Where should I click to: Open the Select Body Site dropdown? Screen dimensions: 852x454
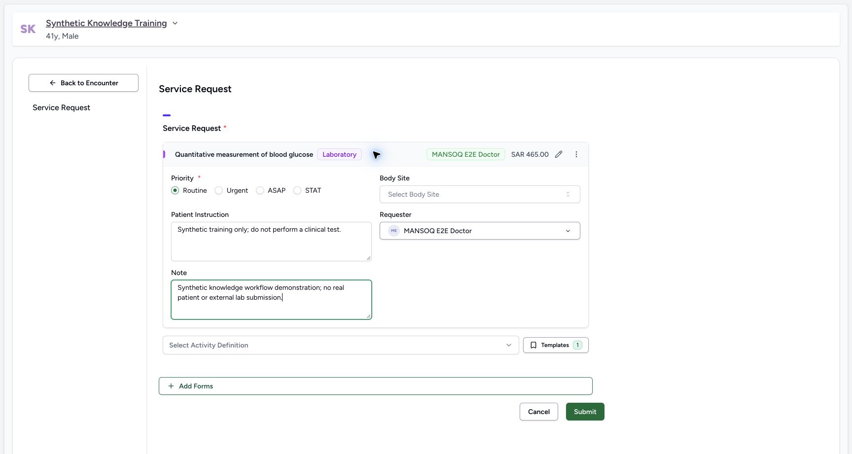click(x=480, y=194)
